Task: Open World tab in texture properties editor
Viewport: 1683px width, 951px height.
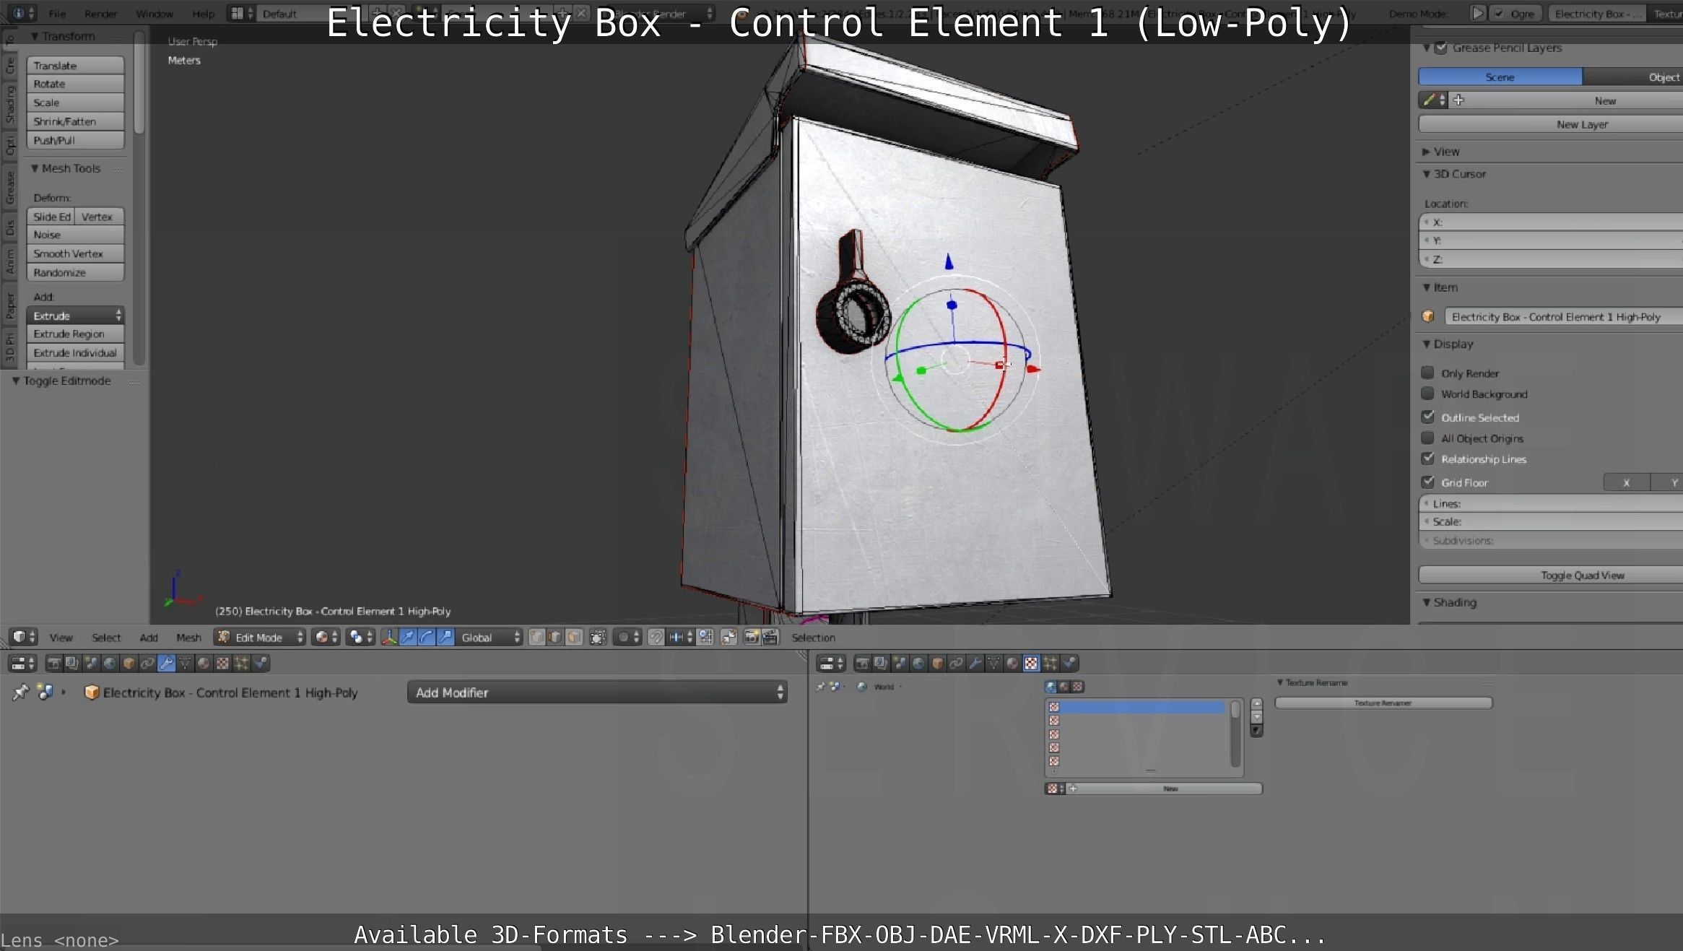Action: (918, 663)
